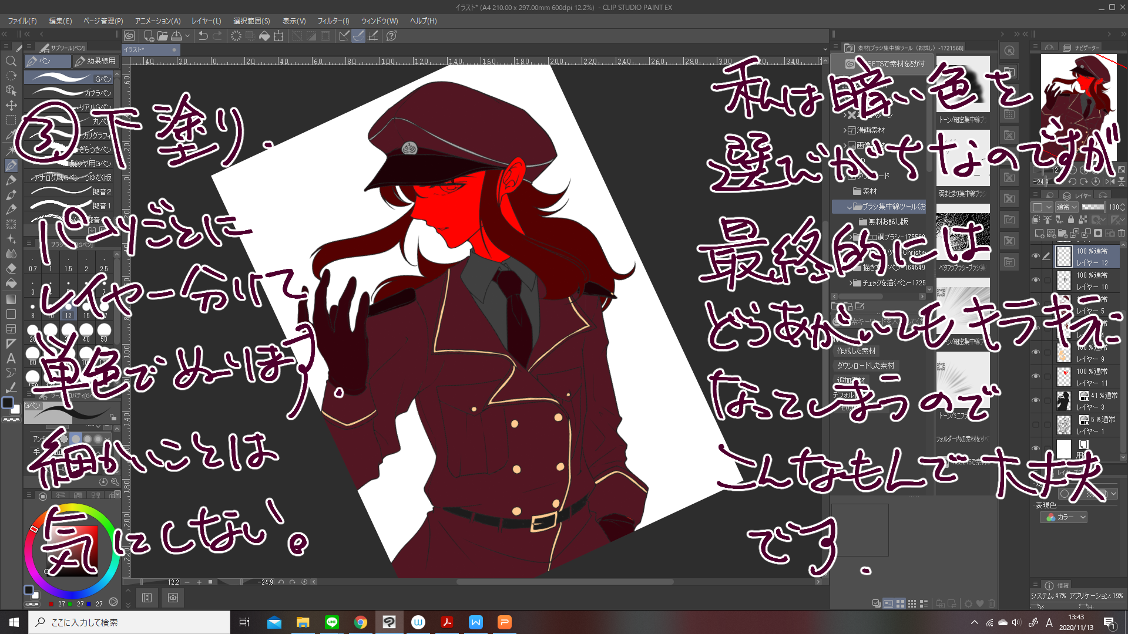Screen dimensions: 1128x634
Task: Toggle visibility of レイヤー 11
Action: 1036,377
